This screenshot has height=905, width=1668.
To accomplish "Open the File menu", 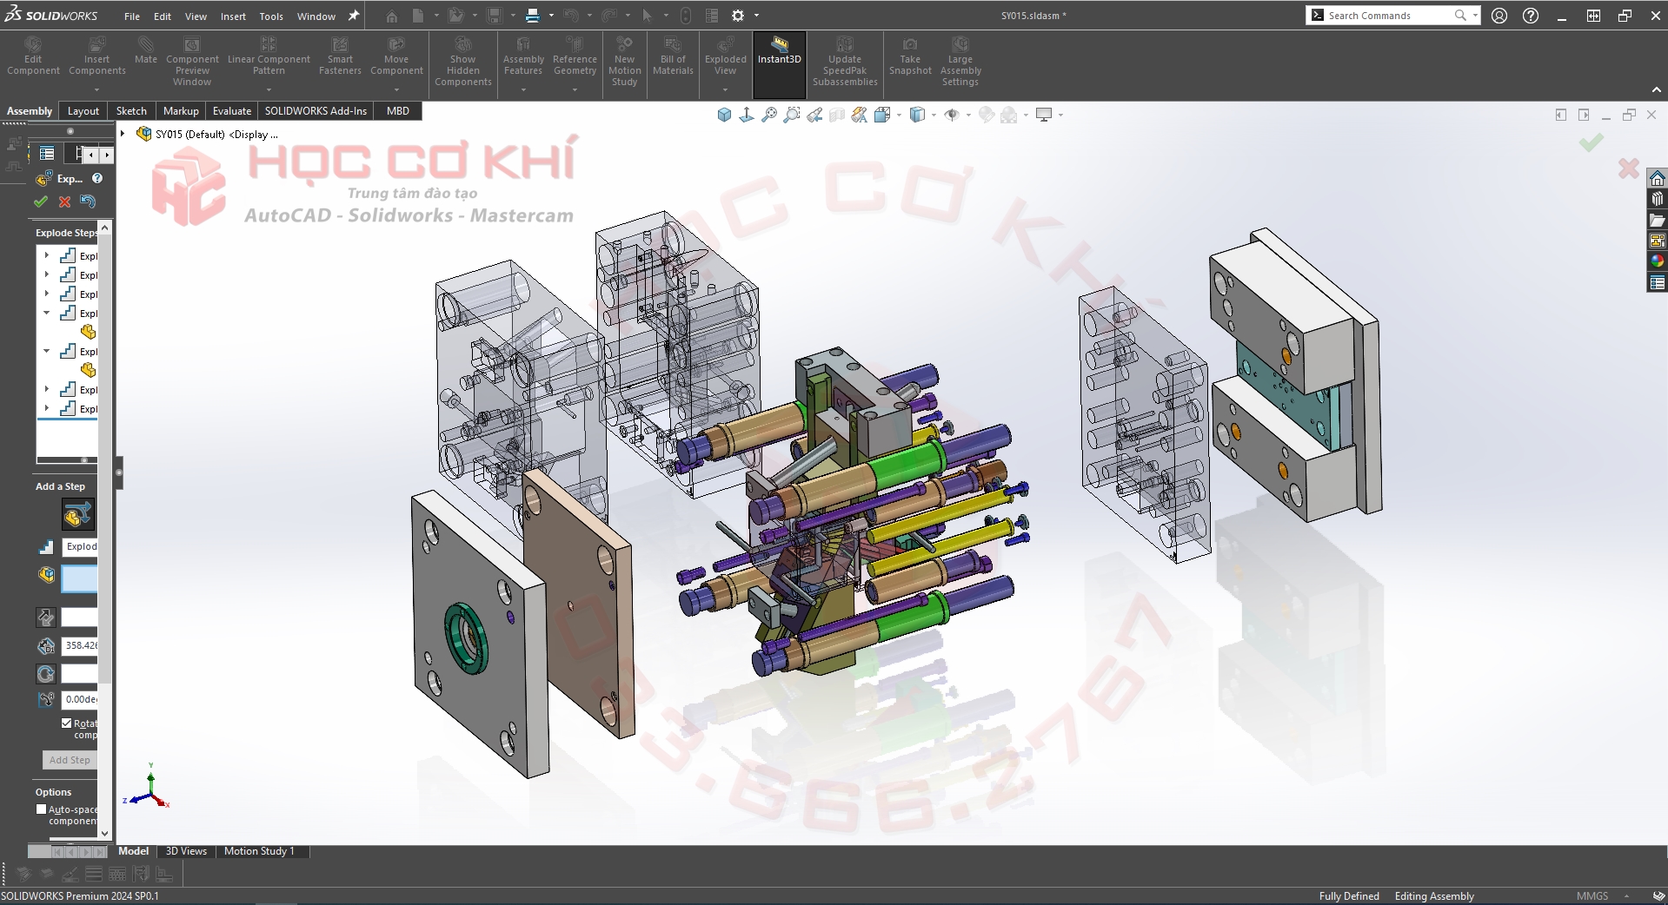I will [132, 16].
